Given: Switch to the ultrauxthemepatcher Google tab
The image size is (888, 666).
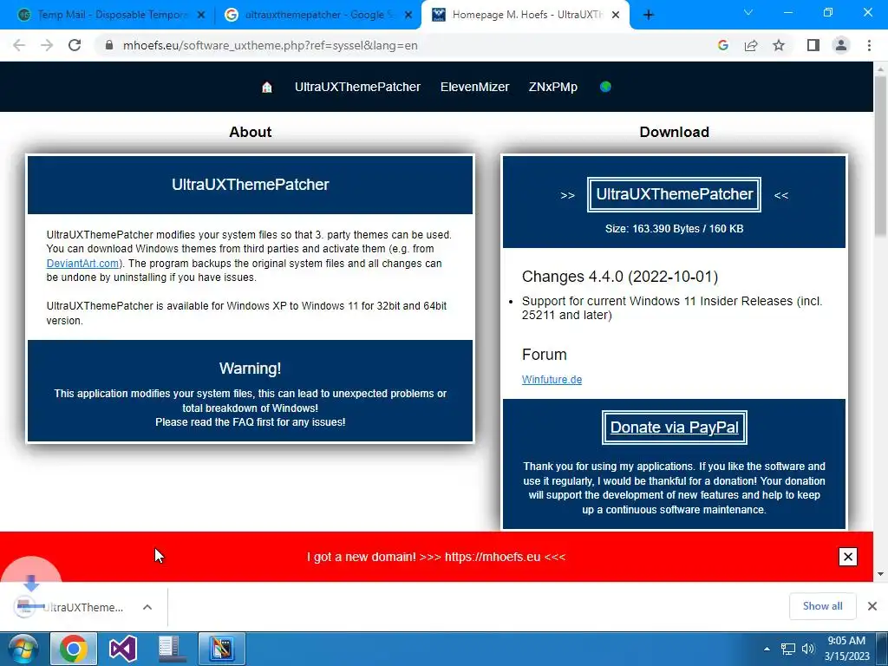Looking at the screenshot, I should [317, 15].
